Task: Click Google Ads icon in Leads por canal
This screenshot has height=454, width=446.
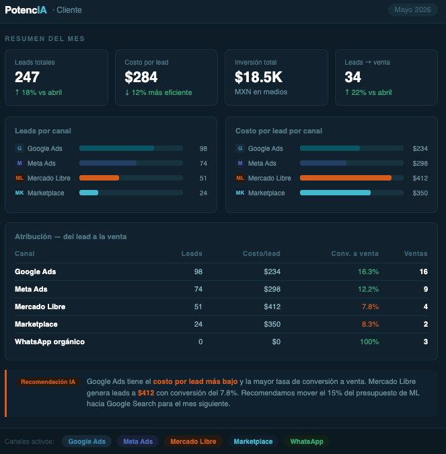Action: tap(20, 148)
